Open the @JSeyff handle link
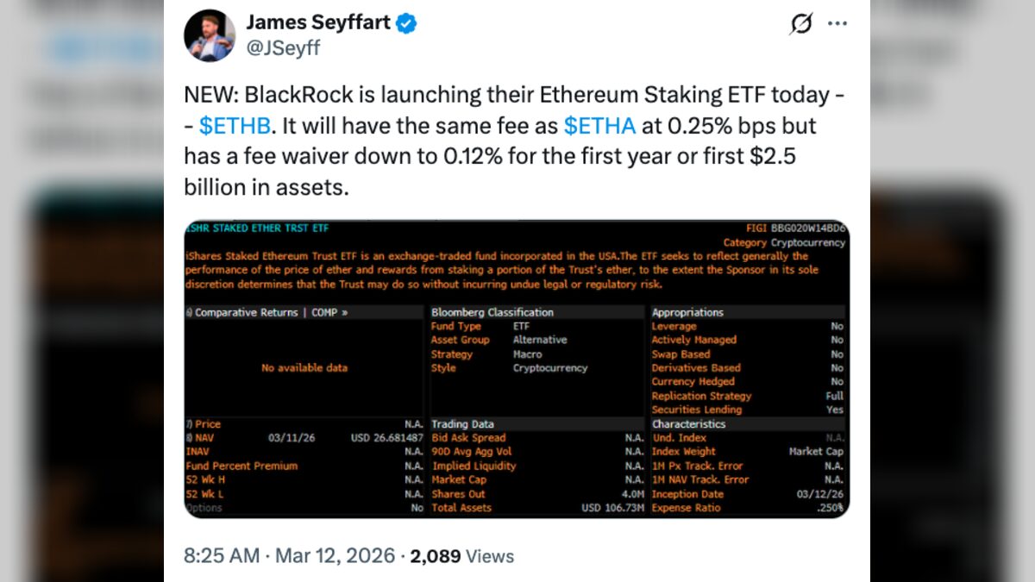The image size is (1035, 582). tap(283, 48)
